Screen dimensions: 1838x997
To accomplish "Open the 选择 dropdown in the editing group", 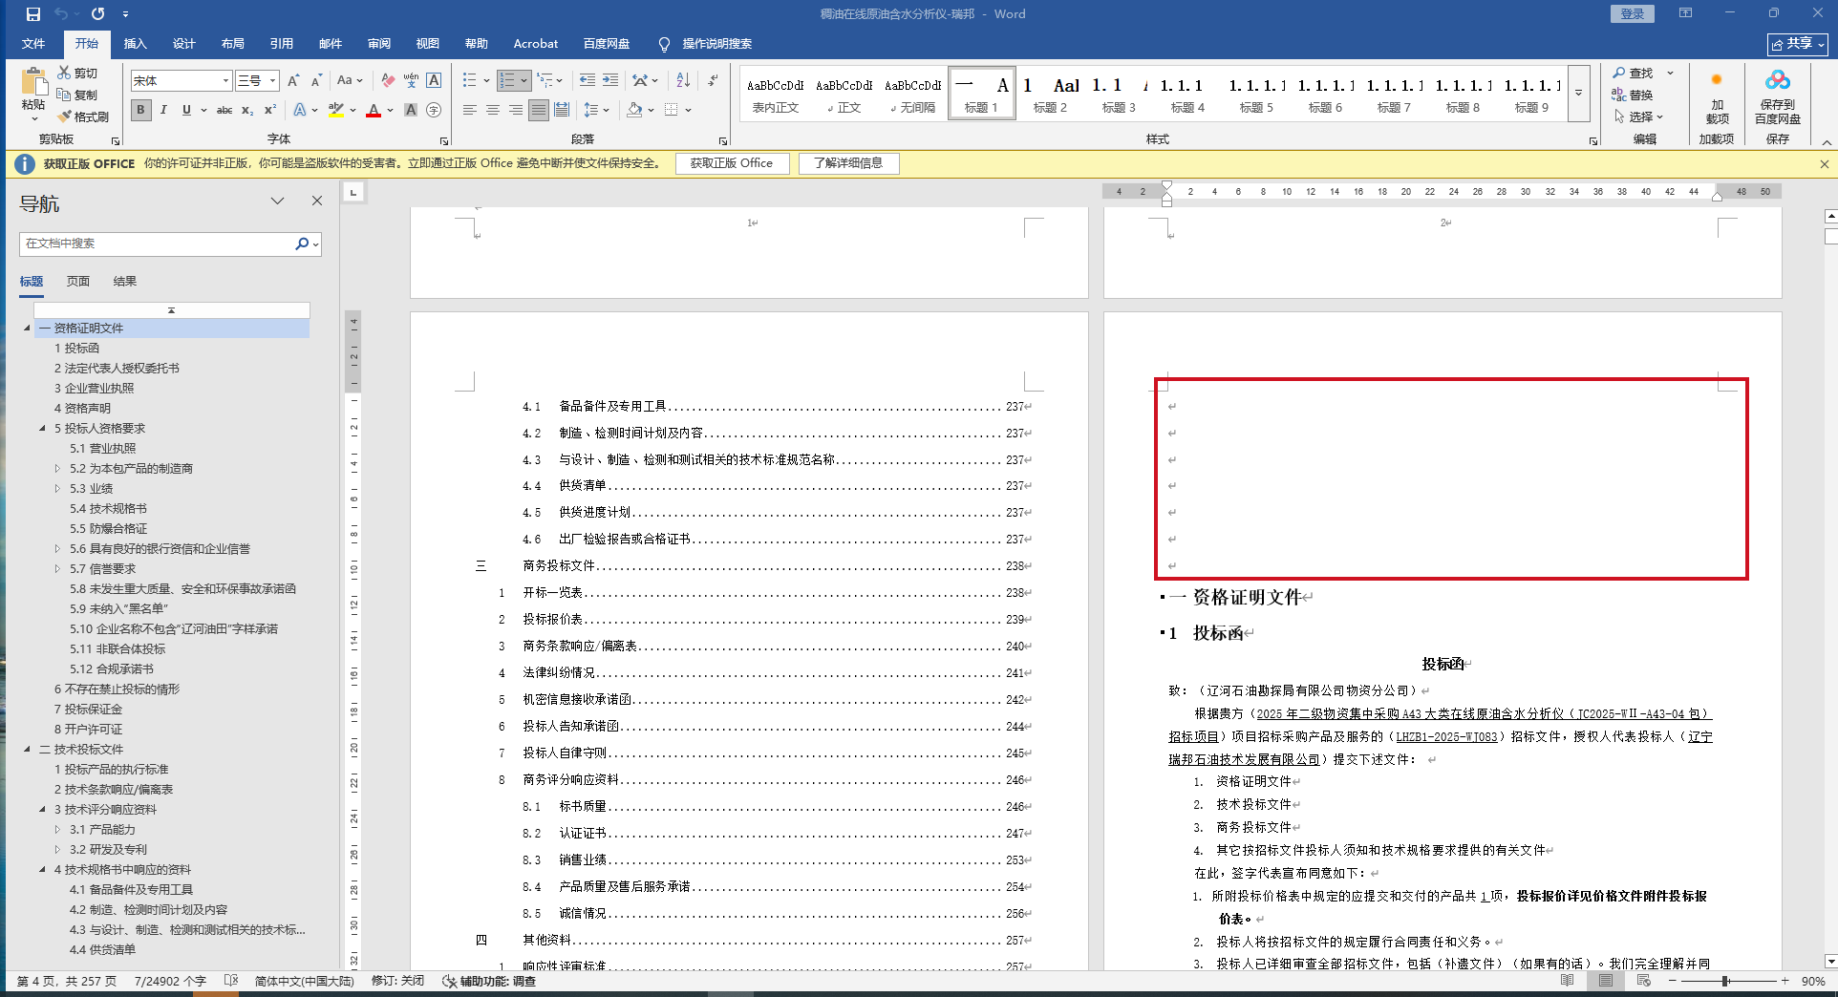I will point(1639,117).
